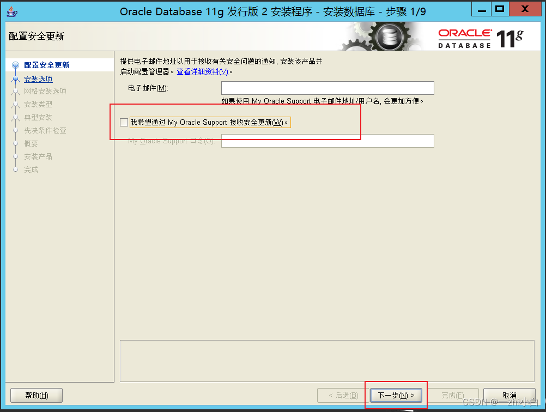Click the 先决条件检查 step node
This screenshot has width=546, height=412.
(16, 130)
